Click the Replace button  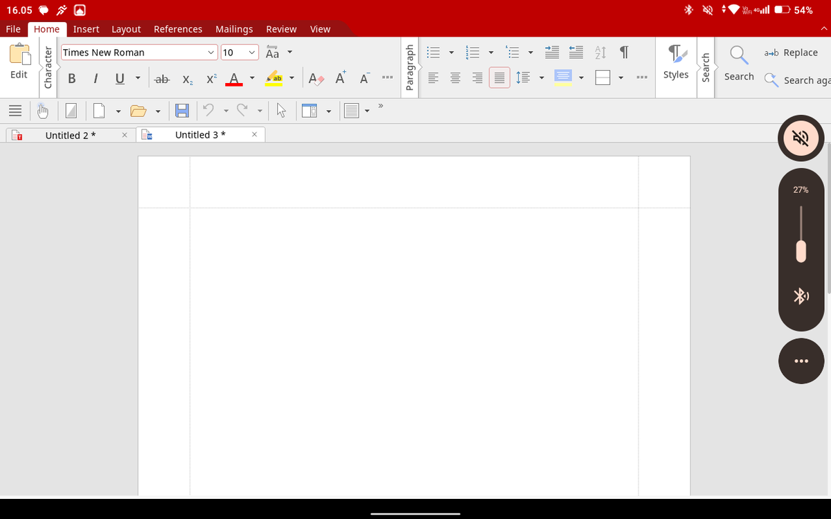pos(790,53)
